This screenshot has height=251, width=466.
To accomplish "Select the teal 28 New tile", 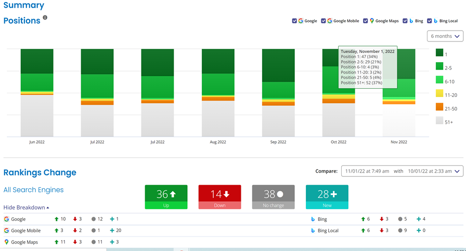I will click(327, 197).
